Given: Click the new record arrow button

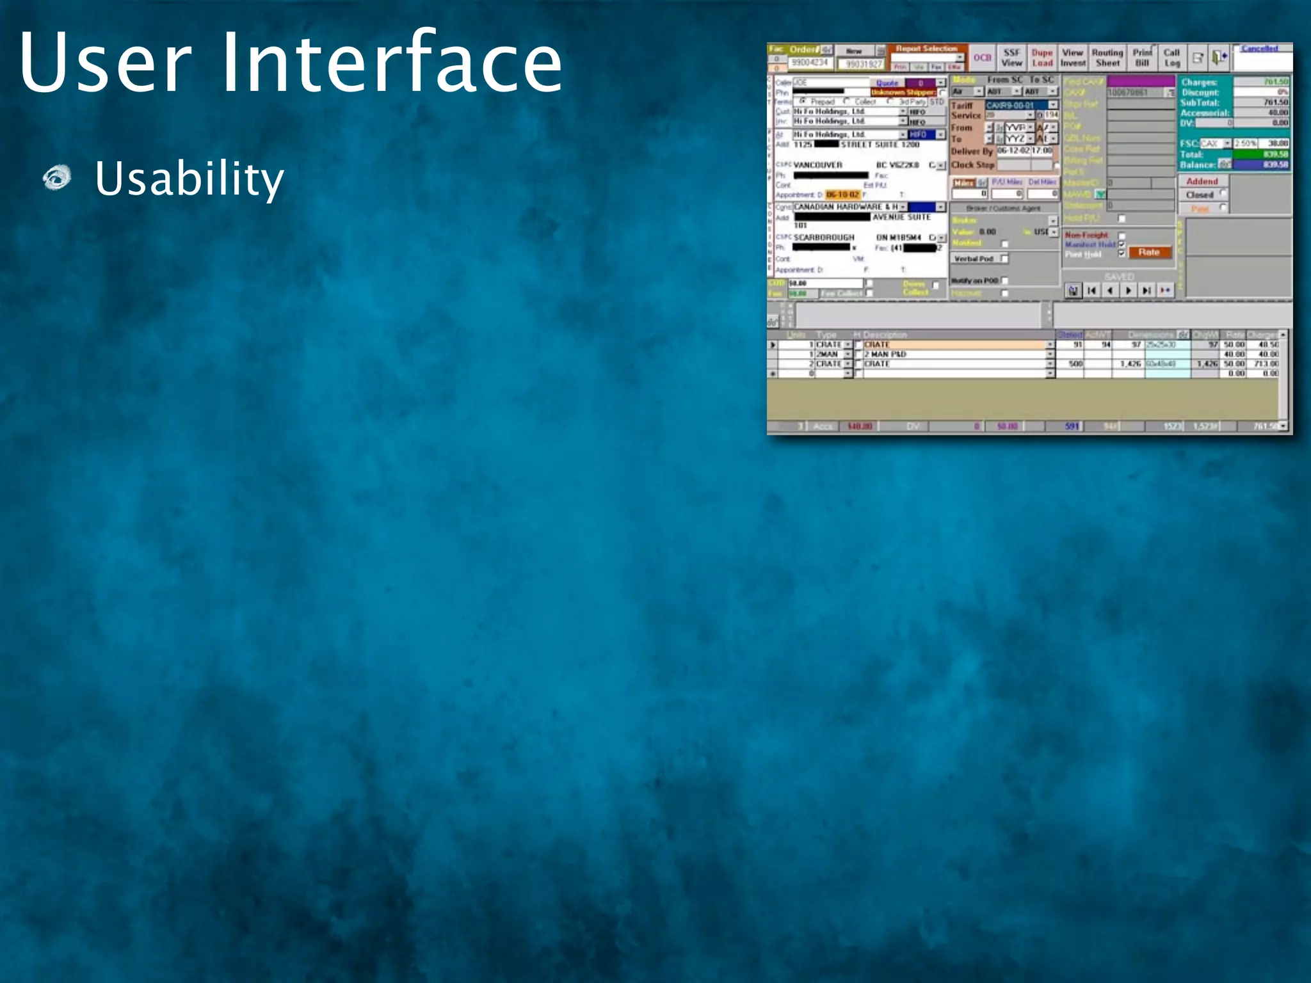Looking at the screenshot, I should click(1165, 291).
